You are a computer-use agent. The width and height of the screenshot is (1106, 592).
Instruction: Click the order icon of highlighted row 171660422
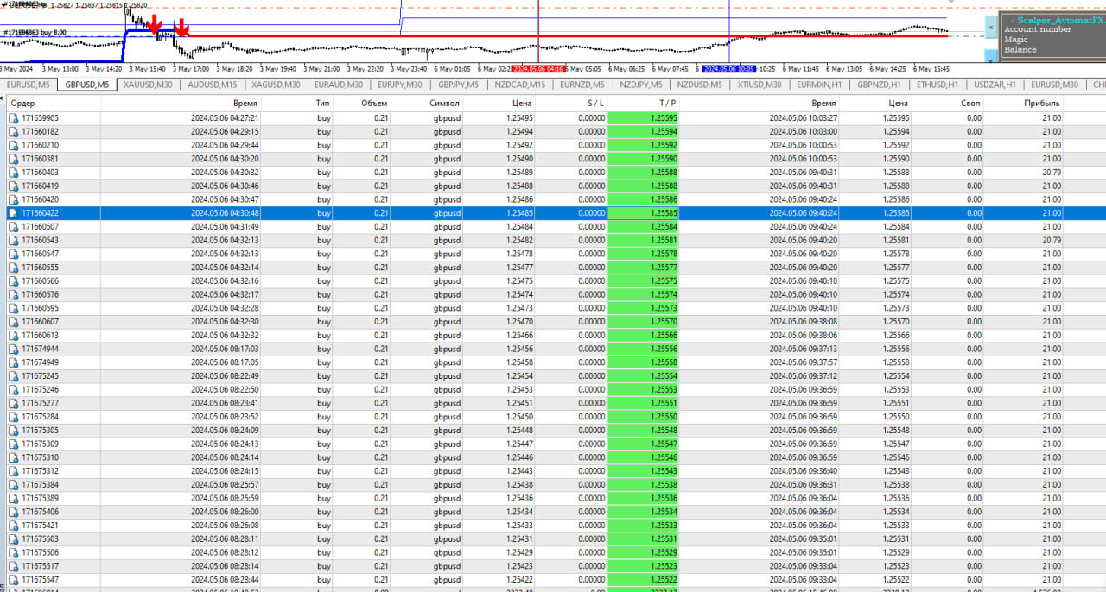point(13,213)
